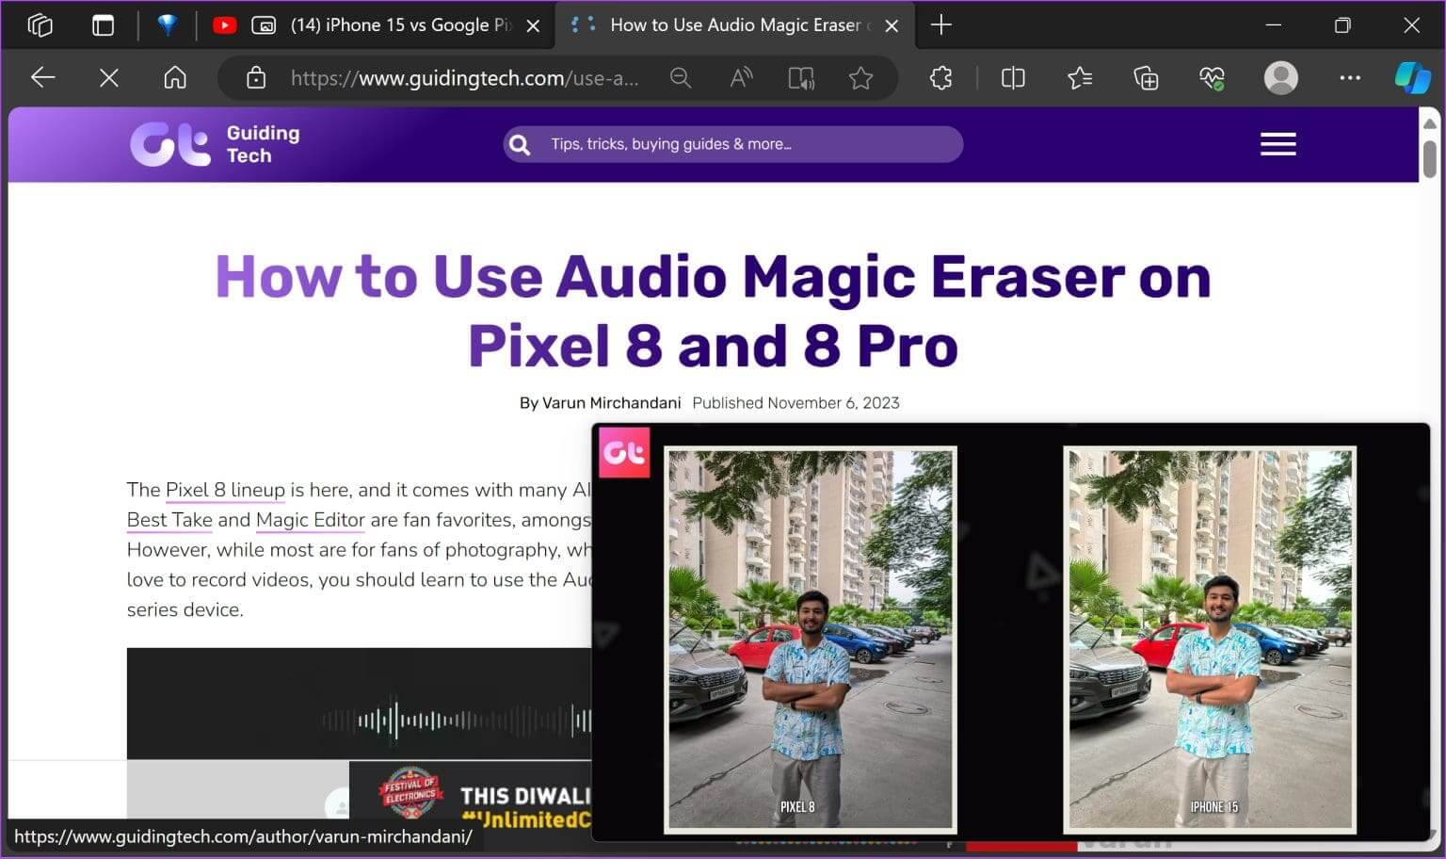Click the article headline text
The image size is (1446, 859).
[x=713, y=312]
